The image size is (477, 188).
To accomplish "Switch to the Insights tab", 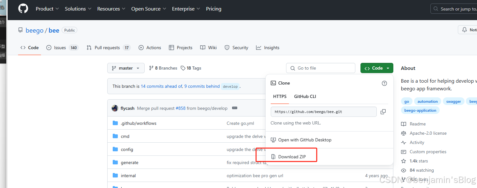I will pyautogui.click(x=268, y=48).
